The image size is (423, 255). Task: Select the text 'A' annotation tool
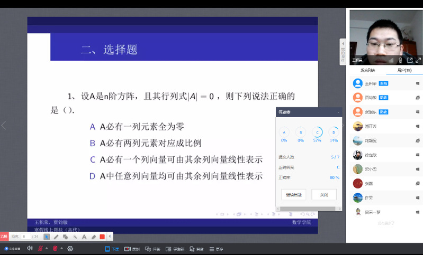(x=84, y=237)
